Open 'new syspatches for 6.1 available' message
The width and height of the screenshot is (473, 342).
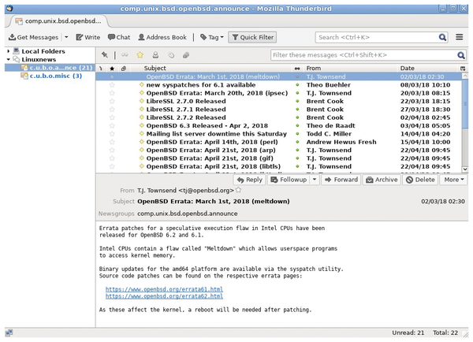click(x=201, y=85)
